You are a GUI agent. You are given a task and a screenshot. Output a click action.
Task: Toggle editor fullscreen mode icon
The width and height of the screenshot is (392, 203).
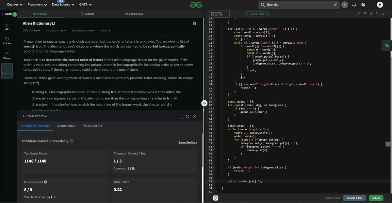tap(383, 14)
